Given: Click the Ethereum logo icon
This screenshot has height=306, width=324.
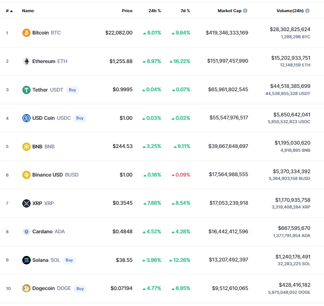Looking at the screenshot, I should click(x=26, y=61).
